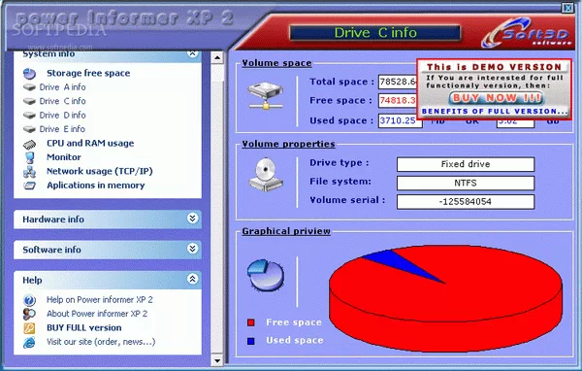Click the Aplications in memory window icon
The width and height of the screenshot is (582, 371).
[x=30, y=185]
